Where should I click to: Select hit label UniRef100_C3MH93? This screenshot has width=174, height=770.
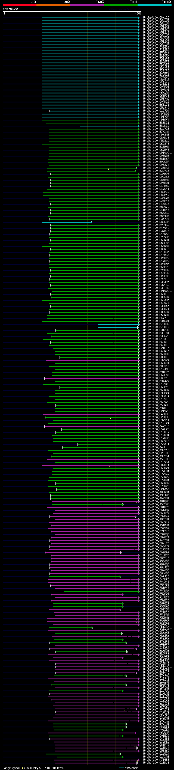[156, 174]
